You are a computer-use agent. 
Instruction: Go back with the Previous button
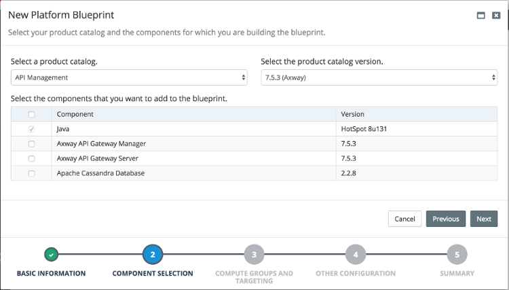click(x=445, y=219)
